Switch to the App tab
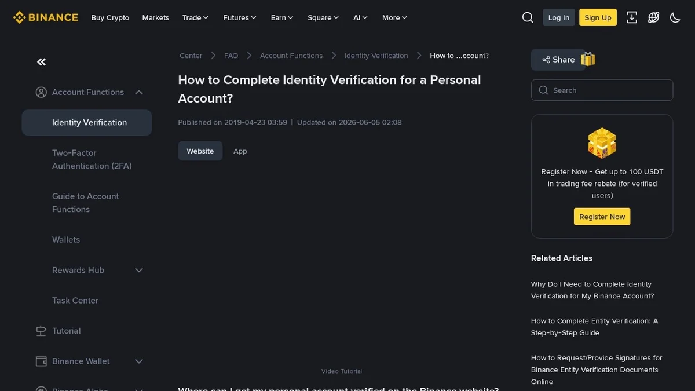Image resolution: width=695 pixels, height=391 pixels. [x=240, y=151]
